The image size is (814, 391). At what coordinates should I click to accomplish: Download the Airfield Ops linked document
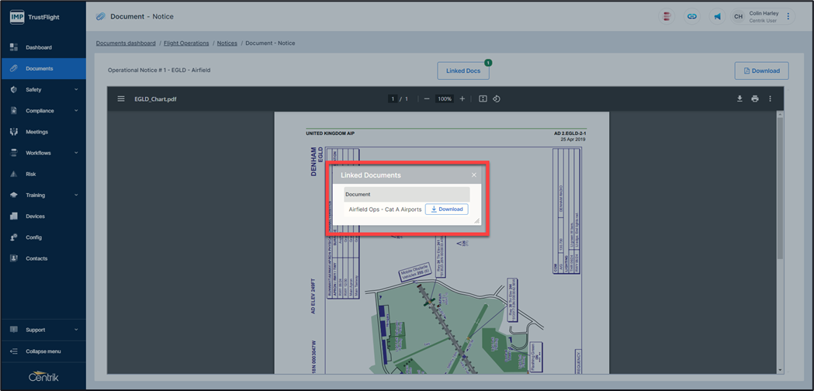click(446, 209)
